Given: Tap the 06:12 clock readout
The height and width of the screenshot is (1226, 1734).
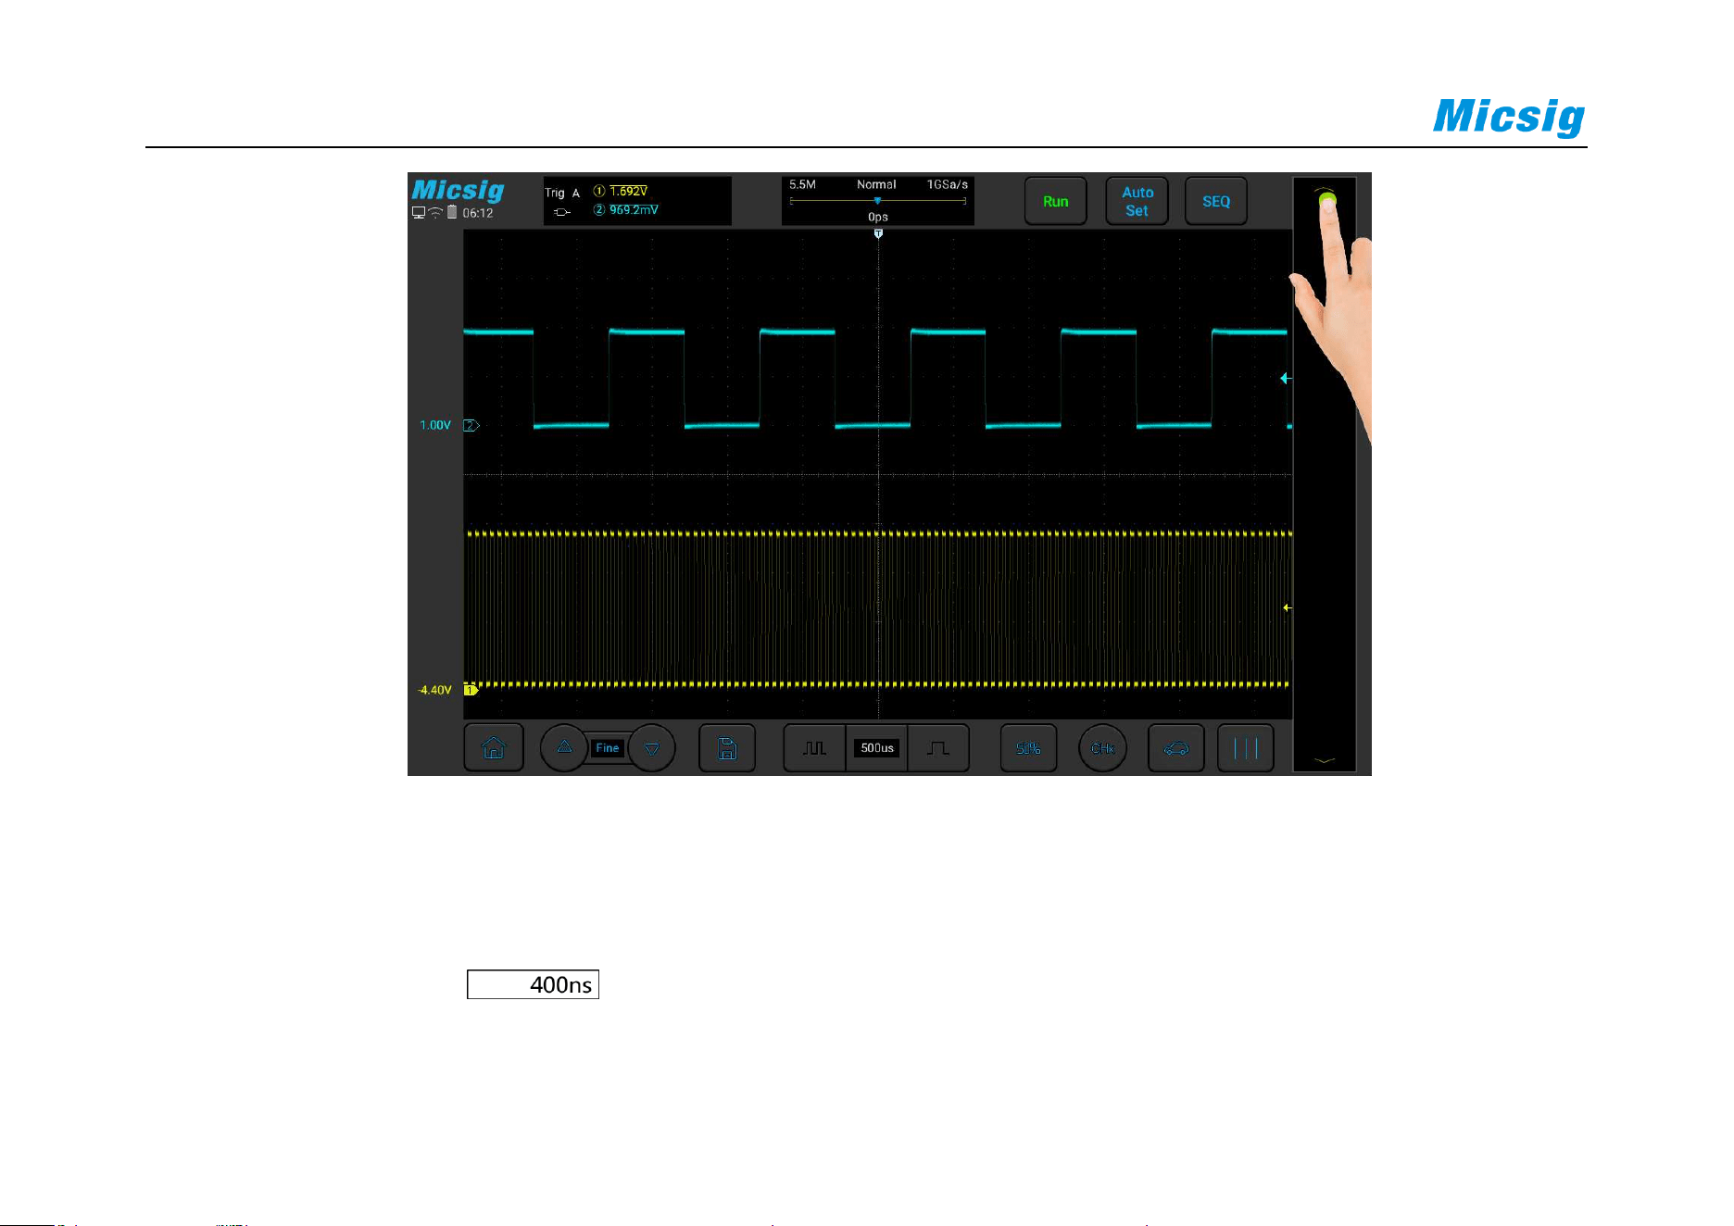Looking at the screenshot, I should click(478, 213).
